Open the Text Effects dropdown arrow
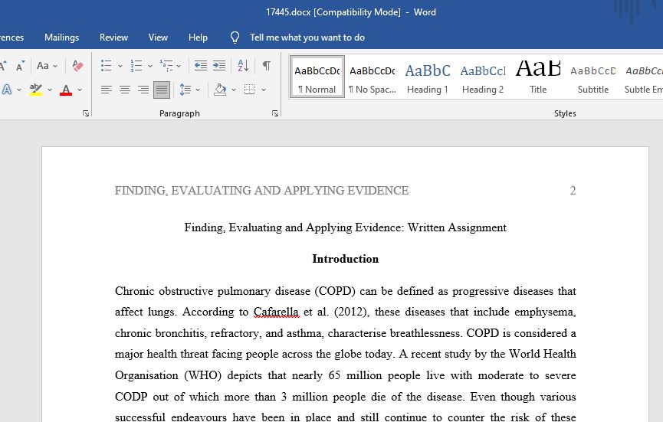 coord(19,90)
